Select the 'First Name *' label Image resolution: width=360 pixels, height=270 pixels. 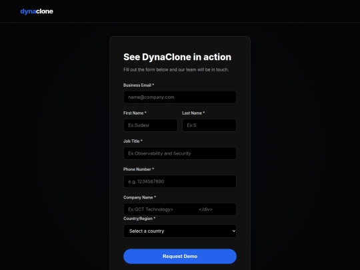[x=135, y=113]
